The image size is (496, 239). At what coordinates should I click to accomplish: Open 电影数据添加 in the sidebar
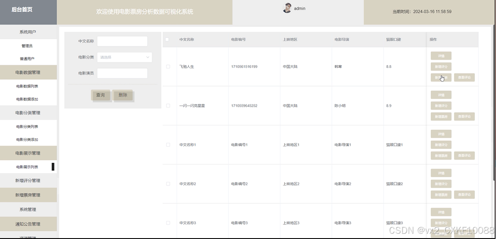tap(27, 99)
